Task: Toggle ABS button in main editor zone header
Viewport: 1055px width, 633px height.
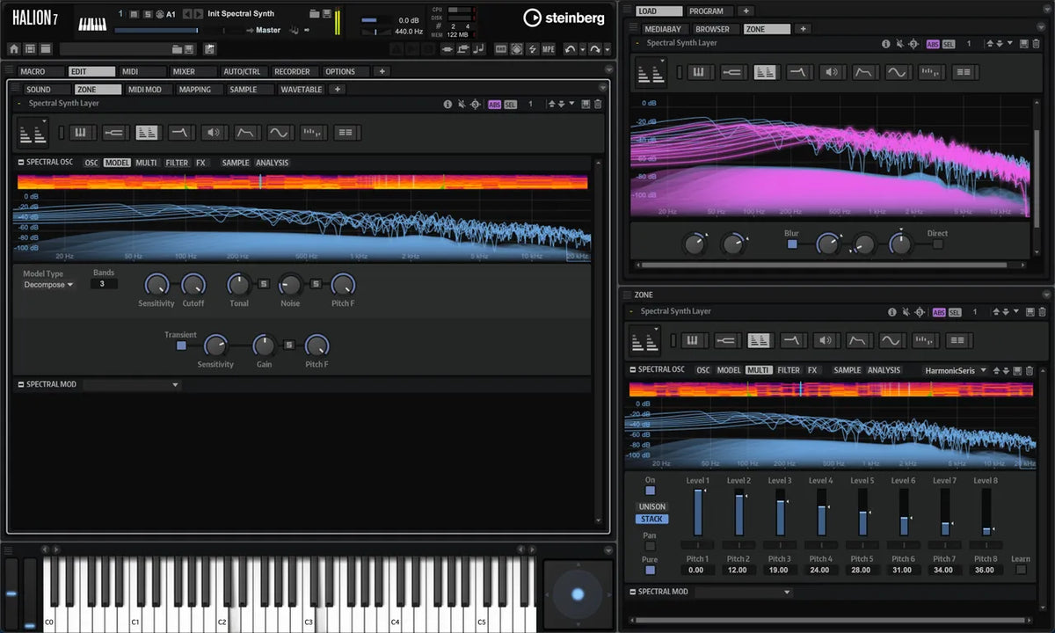Action: click(x=495, y=104)
